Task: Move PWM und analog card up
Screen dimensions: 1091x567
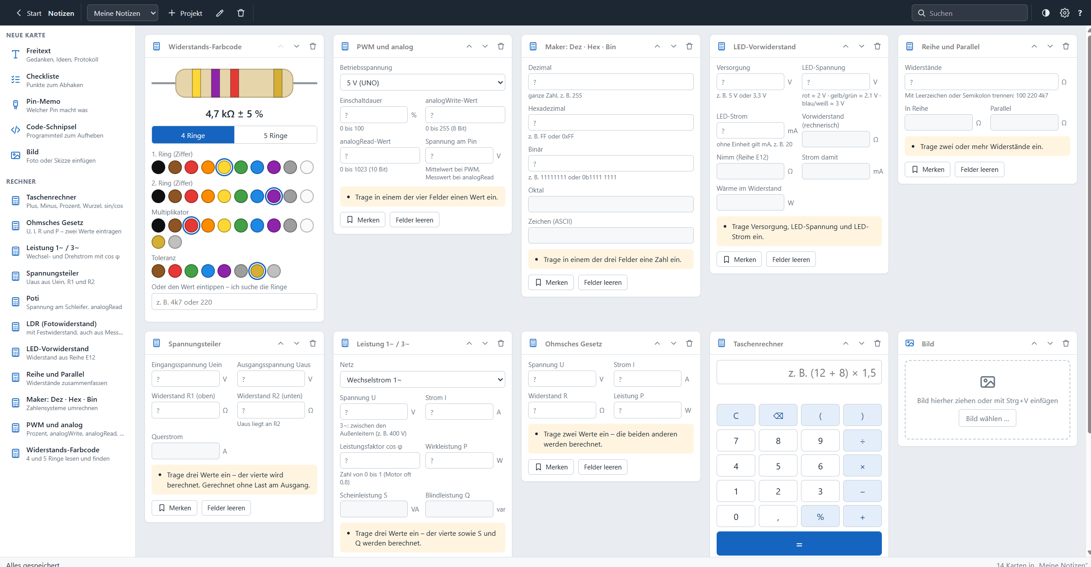Action: (x=469, y=47)
